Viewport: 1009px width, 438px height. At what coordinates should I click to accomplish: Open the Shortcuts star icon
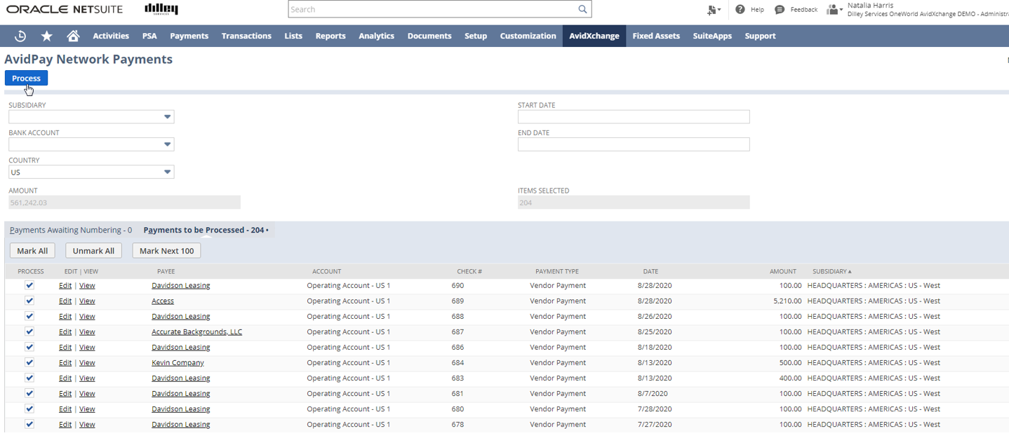coord(47,36)
